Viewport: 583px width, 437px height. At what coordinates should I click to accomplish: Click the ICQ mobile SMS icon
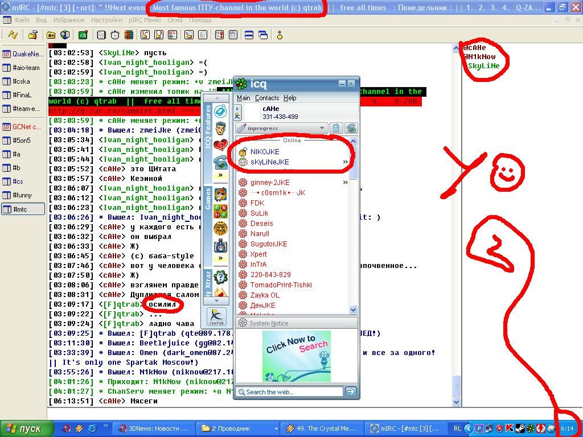click(336, 128)
